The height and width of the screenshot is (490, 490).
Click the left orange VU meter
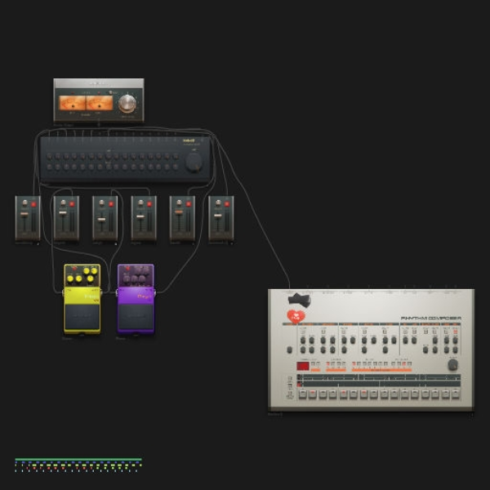coord(72,103)
